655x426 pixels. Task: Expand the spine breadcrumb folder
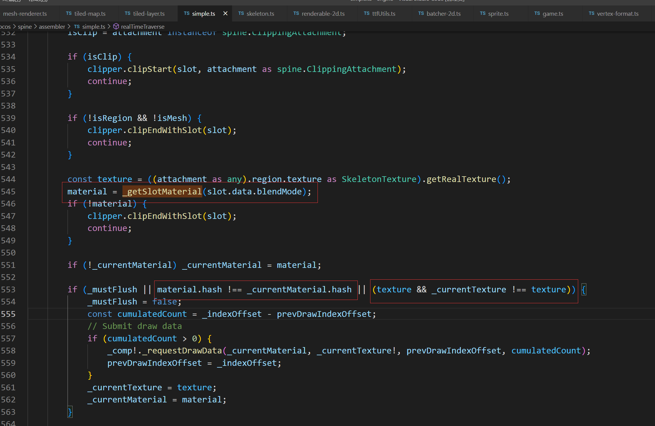(x=25, y=27)
